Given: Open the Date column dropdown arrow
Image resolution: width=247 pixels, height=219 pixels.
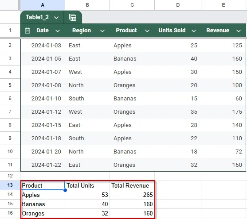Looking at the screenshot, I should click(58, 31).
